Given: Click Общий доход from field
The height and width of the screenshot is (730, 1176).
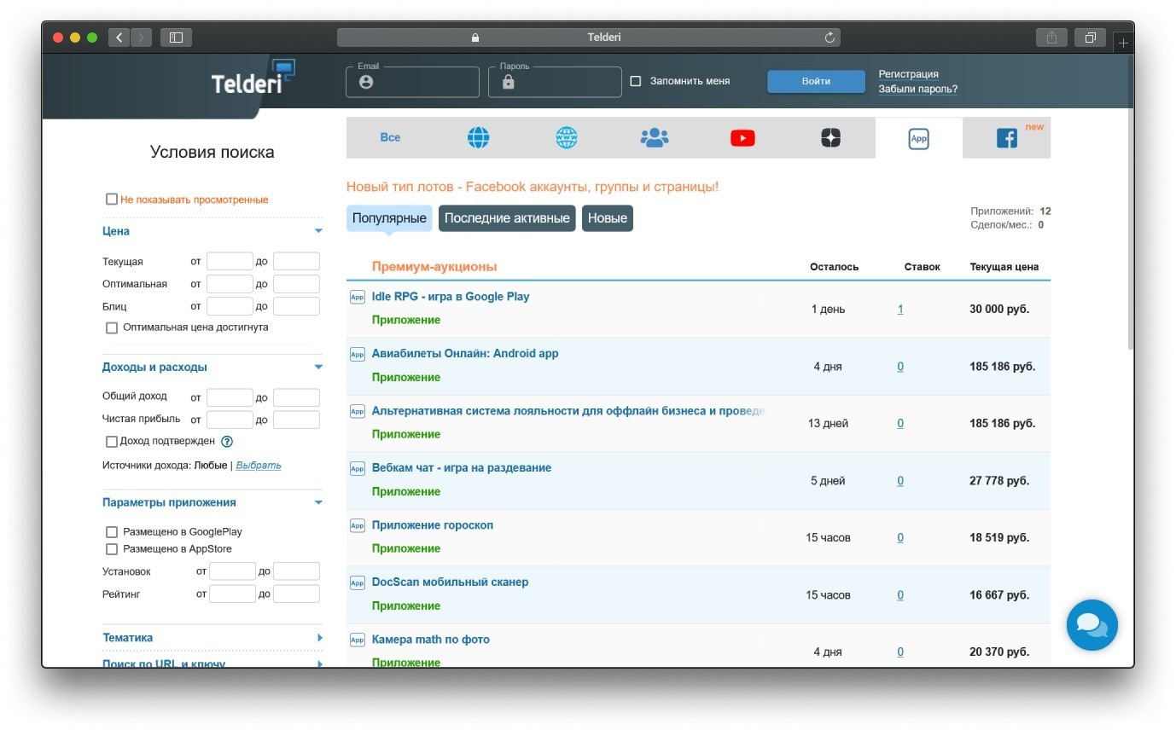Looking at the screenshot, I should point(230,397).
